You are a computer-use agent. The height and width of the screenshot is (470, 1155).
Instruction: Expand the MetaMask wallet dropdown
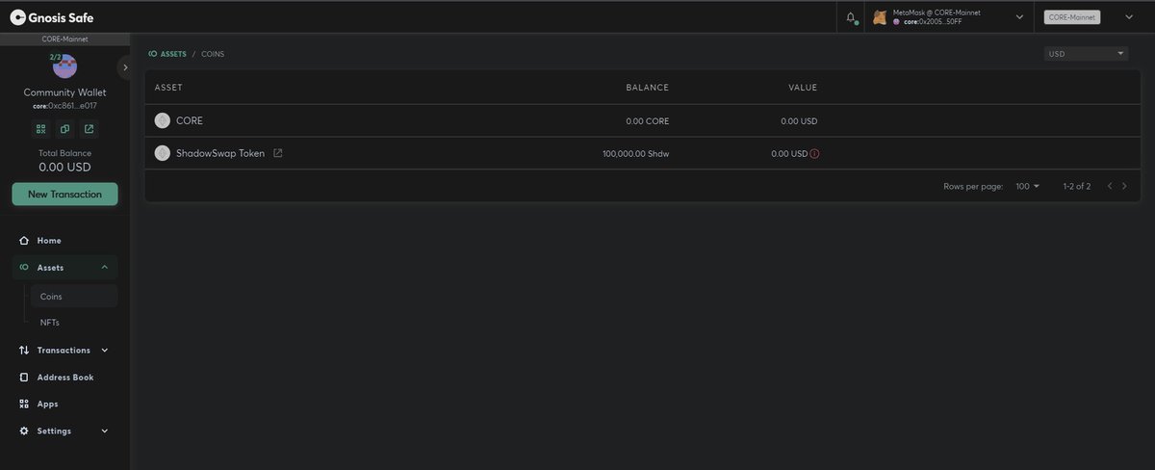(1019, 16)
